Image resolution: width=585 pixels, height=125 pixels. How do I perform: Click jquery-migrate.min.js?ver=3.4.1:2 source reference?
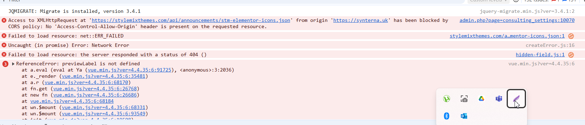click(527, 11)
